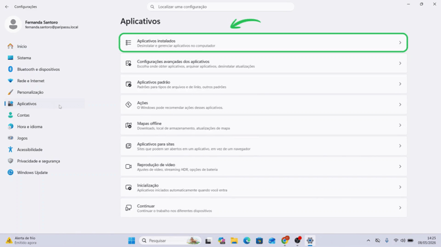
Task: Open Mapas offline settings
Action: (263, 125)
